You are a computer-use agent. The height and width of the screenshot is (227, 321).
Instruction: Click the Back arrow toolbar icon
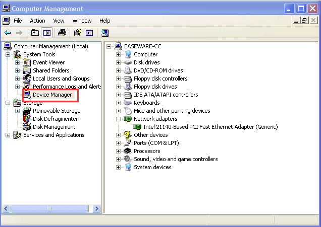(8, 33)
